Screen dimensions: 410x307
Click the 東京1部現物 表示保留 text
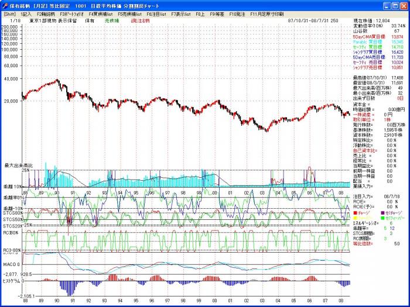pyautogui.click(x=53, y=21)
